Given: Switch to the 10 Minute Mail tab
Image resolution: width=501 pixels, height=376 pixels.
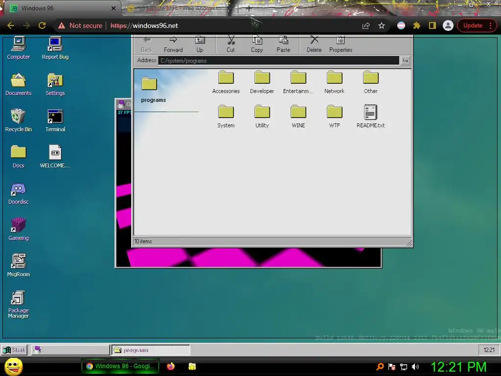Looking at the screenshot, I should [x=179, y=8].
